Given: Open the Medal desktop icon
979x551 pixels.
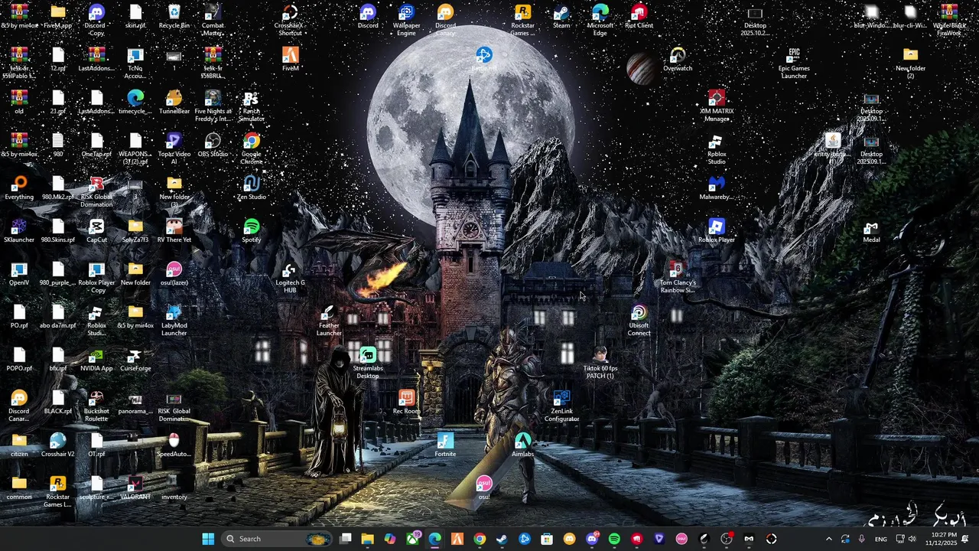Looking at the screenshot, I should (x=871, y=231).
